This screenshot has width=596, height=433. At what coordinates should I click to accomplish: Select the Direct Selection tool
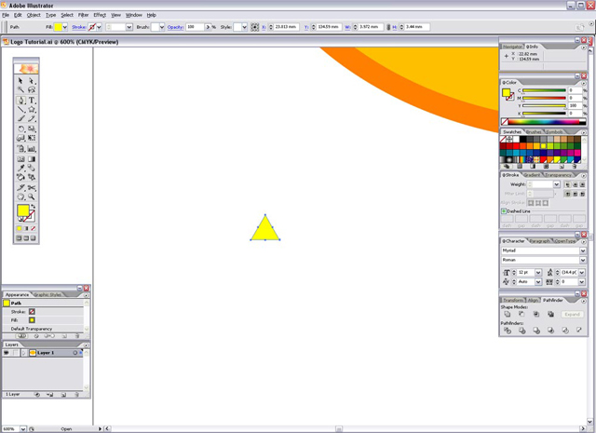[x=32, y=81]
